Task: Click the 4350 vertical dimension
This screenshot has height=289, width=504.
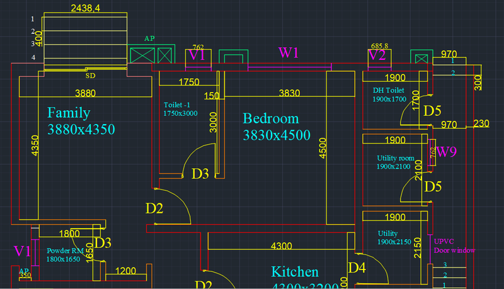Action: click(35, 145)
